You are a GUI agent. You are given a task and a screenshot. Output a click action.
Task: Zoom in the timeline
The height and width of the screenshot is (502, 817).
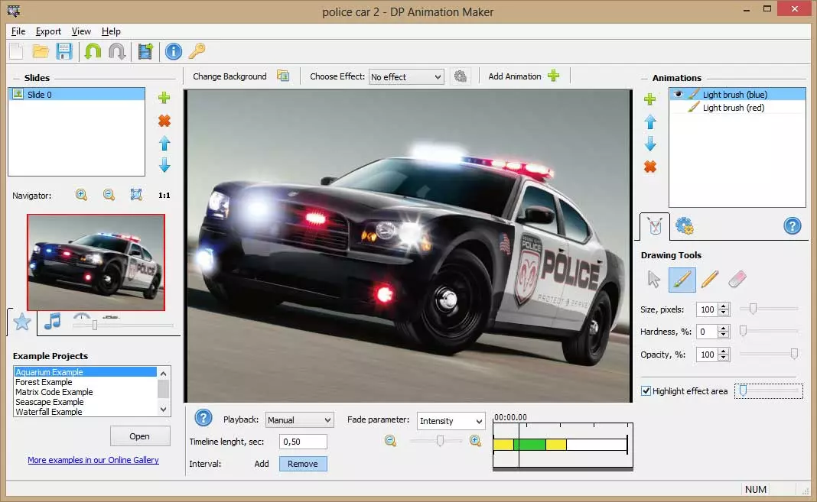click(x=475, y=441)
